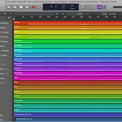The width and height of the screenshot is (122, 122).
Task: Toggle the purple metronome click button
Action: point(104,7)
